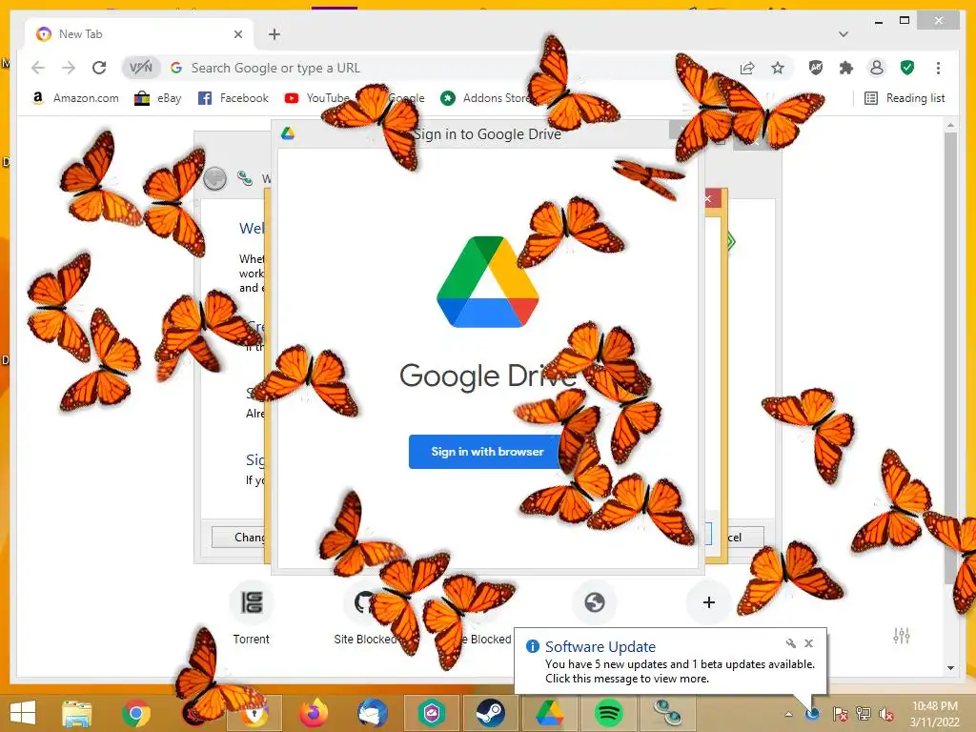
Task: Open the AdBlock shield extension
Action: pos(816,68)
